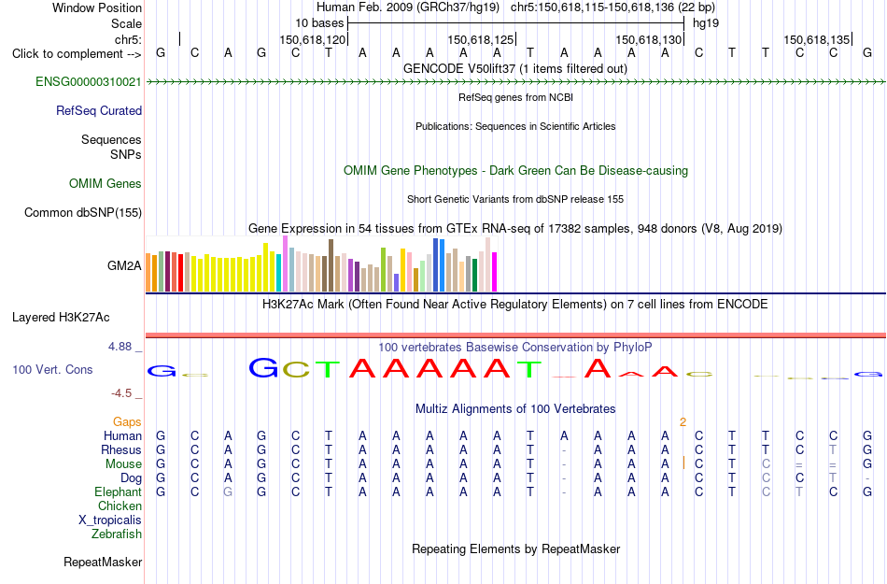
Task: Click the Common dbSNP(155) track label
Action: click(83, 213)
